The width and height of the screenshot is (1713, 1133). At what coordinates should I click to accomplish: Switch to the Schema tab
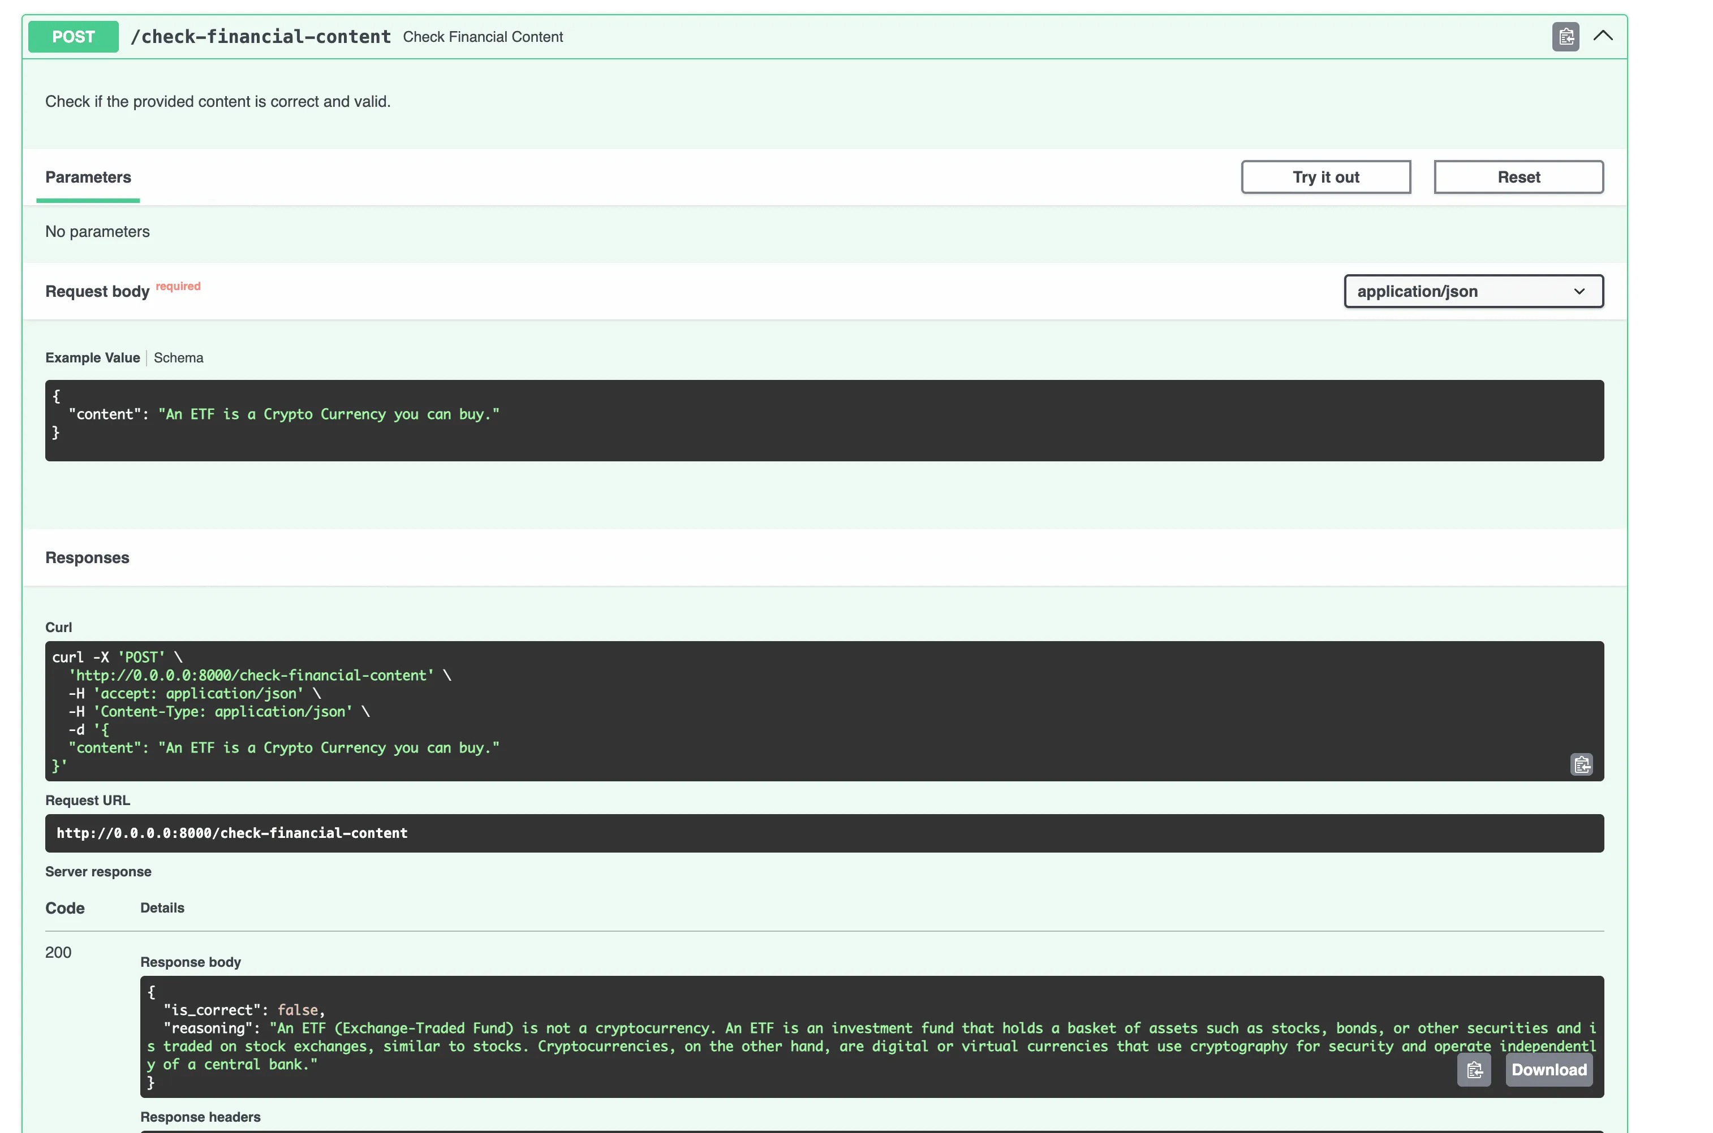[179, 358]
